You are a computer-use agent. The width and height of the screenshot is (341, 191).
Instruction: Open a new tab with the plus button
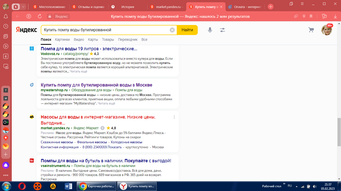point(270,7)
